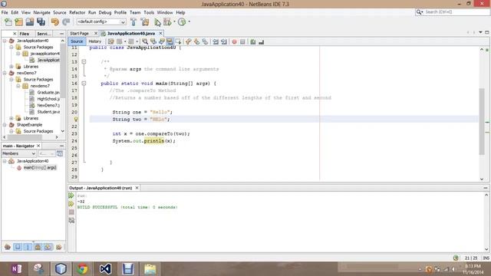This screenshot has width=491, height=276.
Task: Click the Source view button
Action: (x=77, y=41)
